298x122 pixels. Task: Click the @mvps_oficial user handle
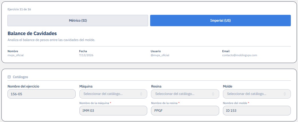(x=160, y=55)
